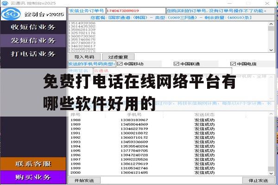Viewport: 278px width, 185px height.
Task: Click phone number 13009218872
Action: 134,133
